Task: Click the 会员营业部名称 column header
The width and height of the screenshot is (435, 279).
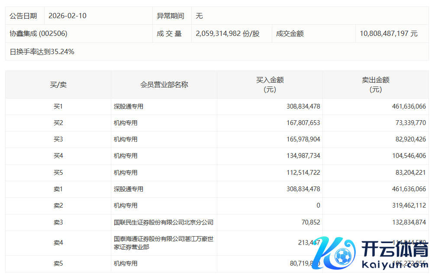Action: click(x=164, y=85)
